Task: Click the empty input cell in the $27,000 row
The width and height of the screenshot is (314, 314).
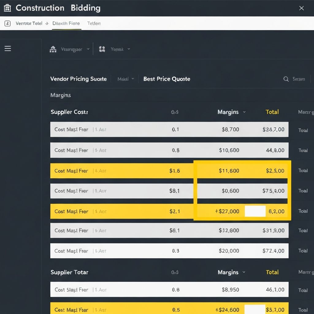Action: pyautogui.click(x=255, y=211)
